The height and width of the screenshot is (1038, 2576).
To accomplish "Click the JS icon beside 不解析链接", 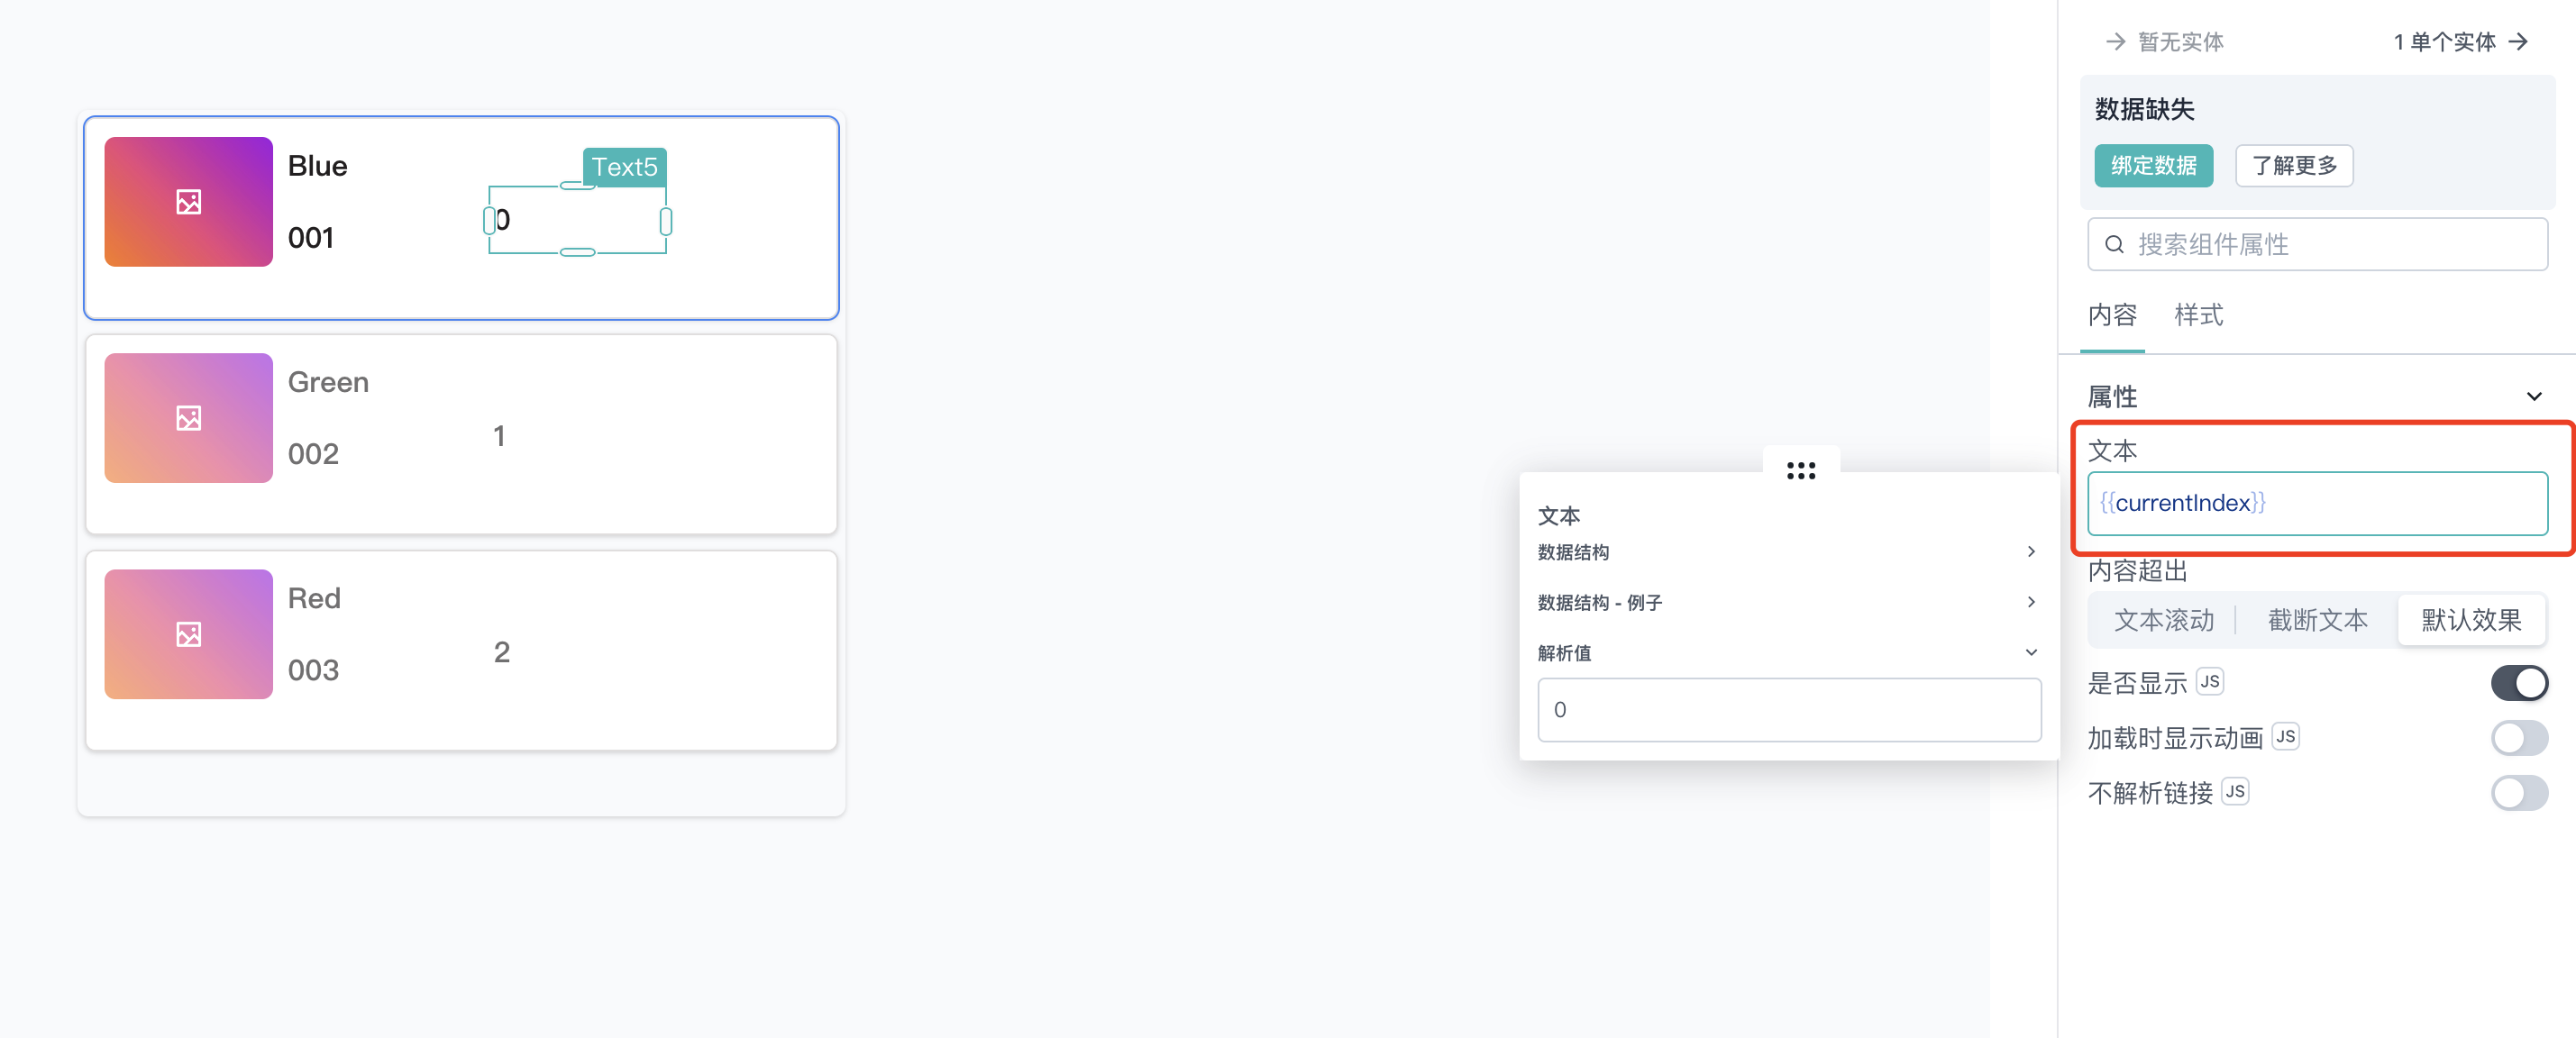I will (x=2235, y=792).
